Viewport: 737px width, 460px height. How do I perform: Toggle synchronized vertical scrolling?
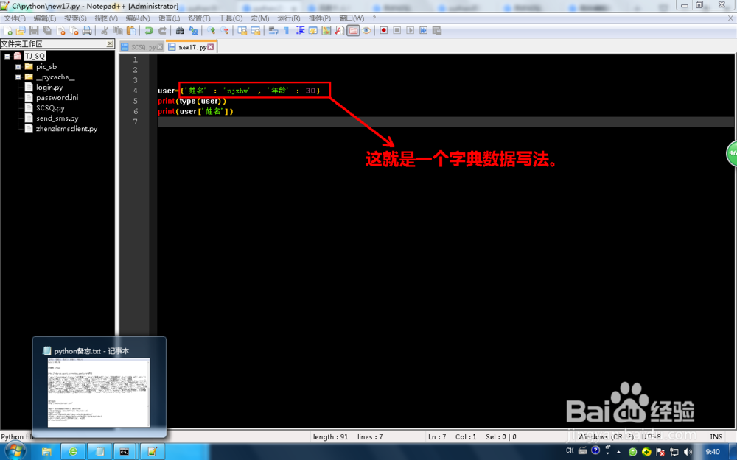242,31
